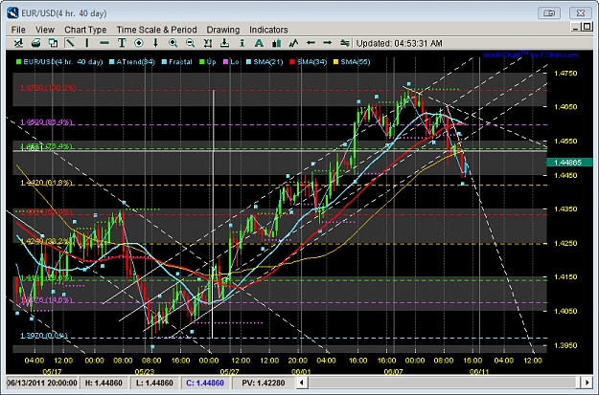Click the Updated: 04:53:31 AM text
599x395 pixels.
[400, 43]
